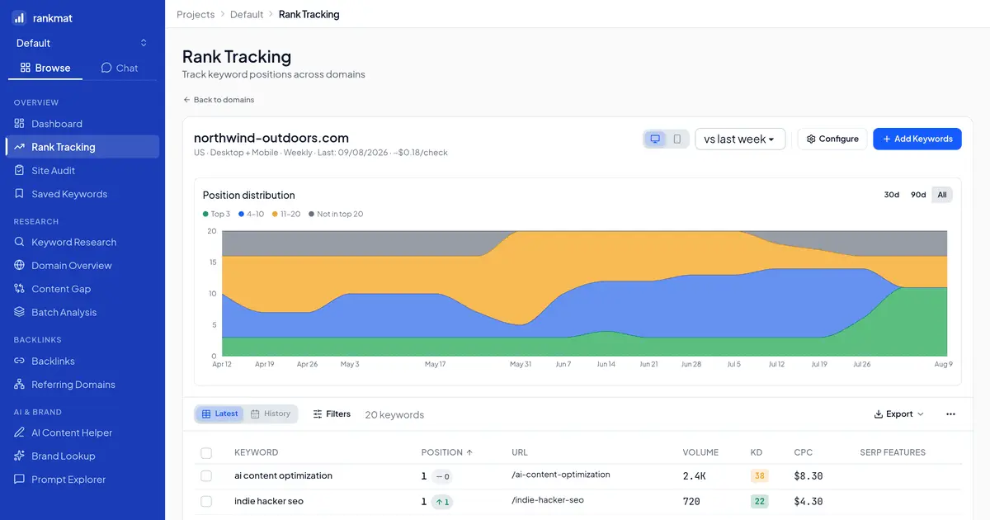Click the Content Gap icon
This screenshot has width=990, height=520.
(x=20, y=289)
